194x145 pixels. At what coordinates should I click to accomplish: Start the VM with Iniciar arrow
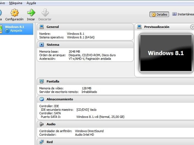31,13
